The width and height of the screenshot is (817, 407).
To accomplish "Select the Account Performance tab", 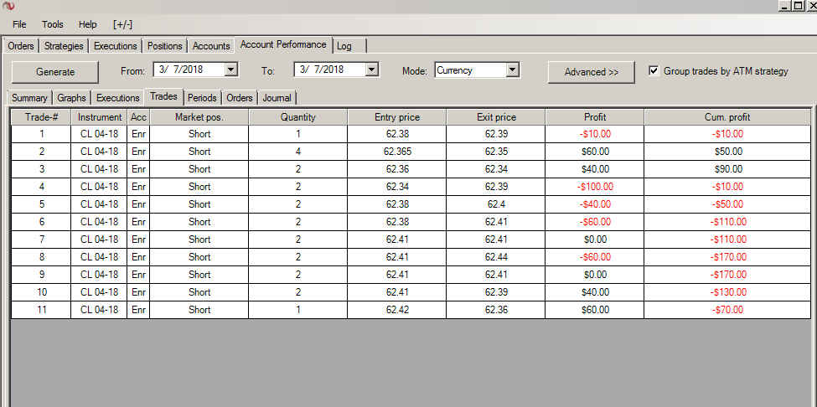I will (283, 44).
